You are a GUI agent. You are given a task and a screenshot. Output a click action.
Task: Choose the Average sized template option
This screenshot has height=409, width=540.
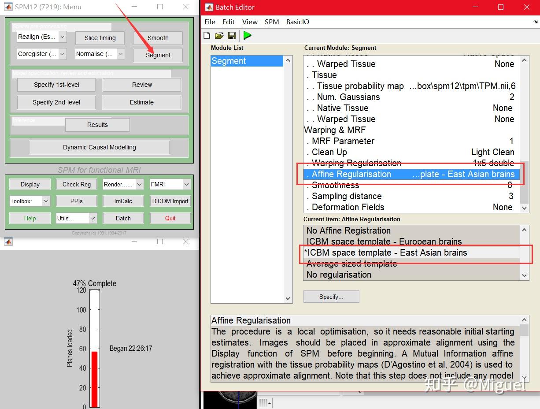pyautogui.click(x=411, y=264)
